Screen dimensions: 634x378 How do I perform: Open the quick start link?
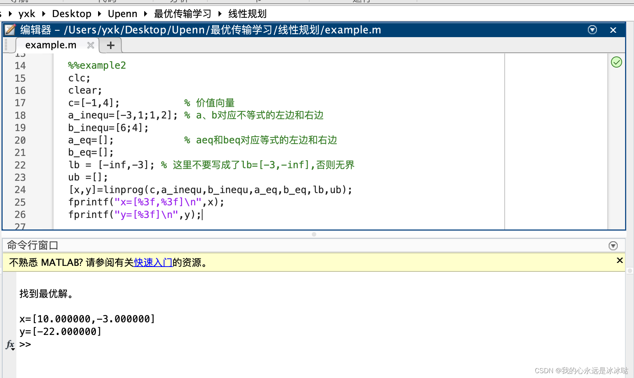(x=153, y=263)
